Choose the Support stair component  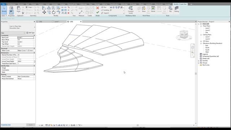click(105, 13)
